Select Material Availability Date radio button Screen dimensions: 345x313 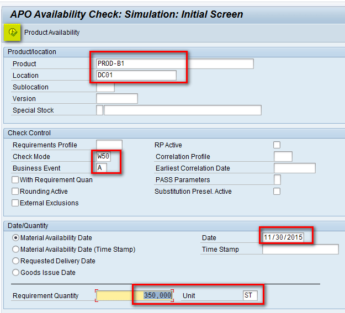click(15, 238)
